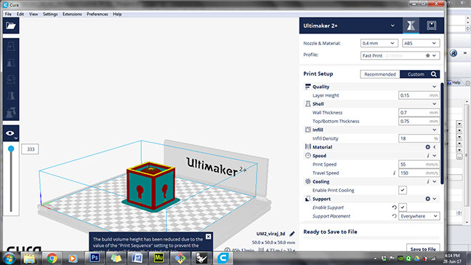Viewport: 471px width, 265px height.
Task: Click the Travel Speed info icon
Action: point(394,173)
